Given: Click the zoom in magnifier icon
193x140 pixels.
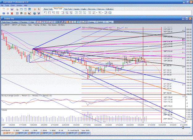Looking at the screenshot, I should point(62,22).
